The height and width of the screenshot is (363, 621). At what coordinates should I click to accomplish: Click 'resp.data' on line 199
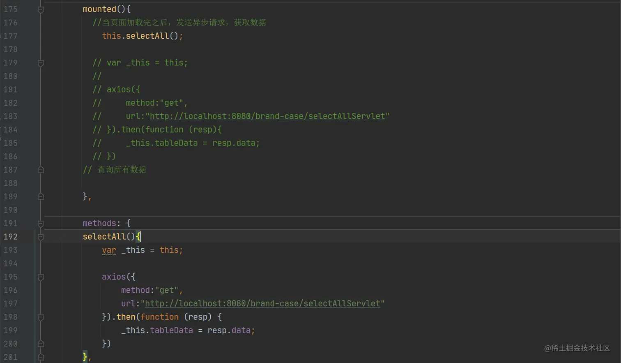[229, 331]
